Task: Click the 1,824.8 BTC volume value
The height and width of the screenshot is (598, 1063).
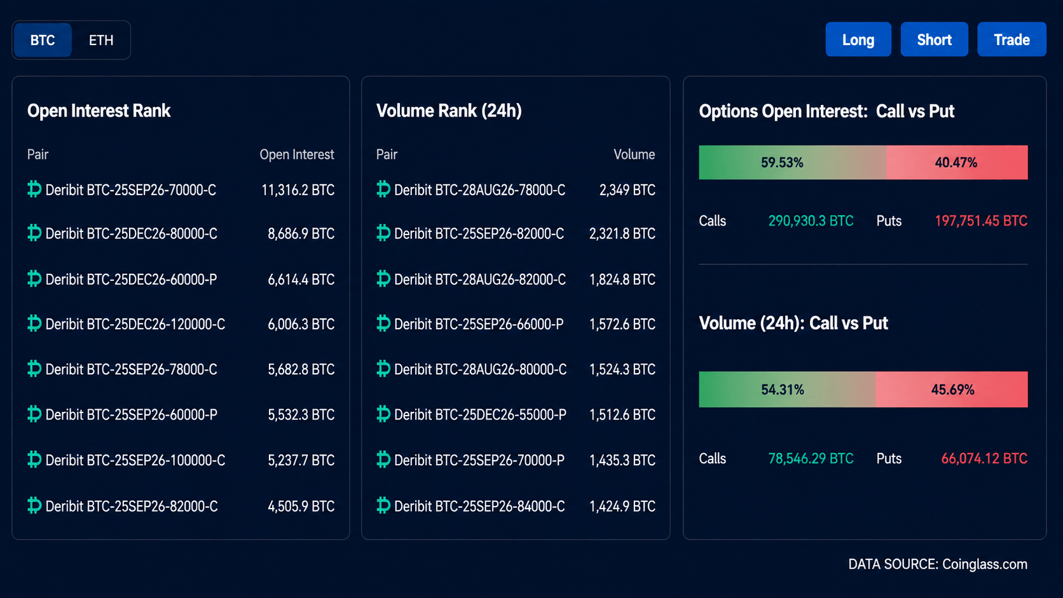Action: tap(622, 280)
